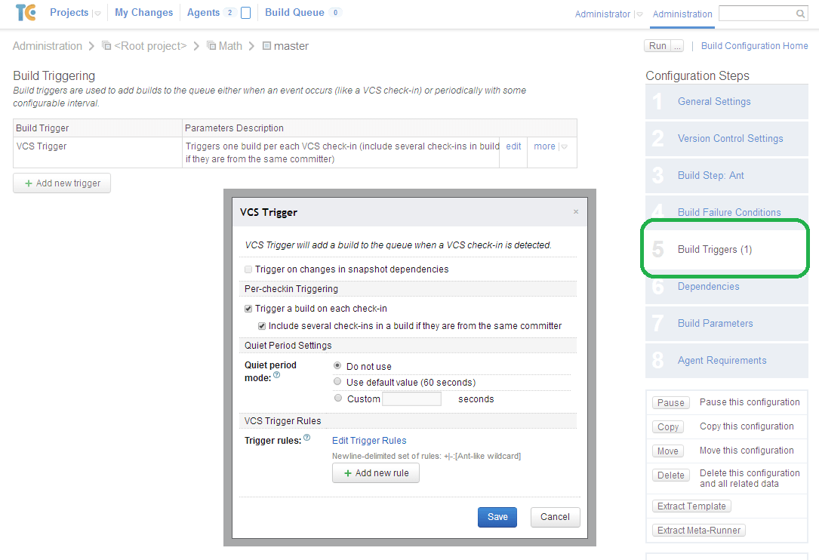Screen dimensions: 819x560
Task: Save the VCS Trigger settings
Action: tap(497, 517)
